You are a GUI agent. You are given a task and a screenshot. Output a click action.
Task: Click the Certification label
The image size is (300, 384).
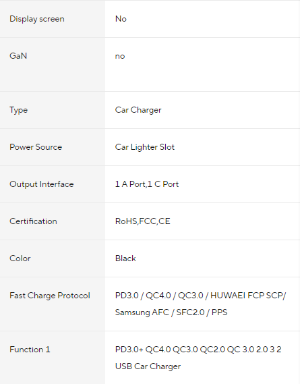33,221
